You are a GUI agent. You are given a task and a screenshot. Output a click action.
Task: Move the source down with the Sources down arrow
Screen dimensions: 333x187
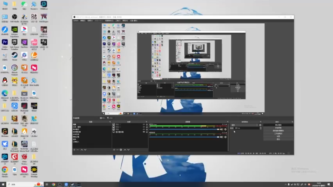tap(128, 150)
